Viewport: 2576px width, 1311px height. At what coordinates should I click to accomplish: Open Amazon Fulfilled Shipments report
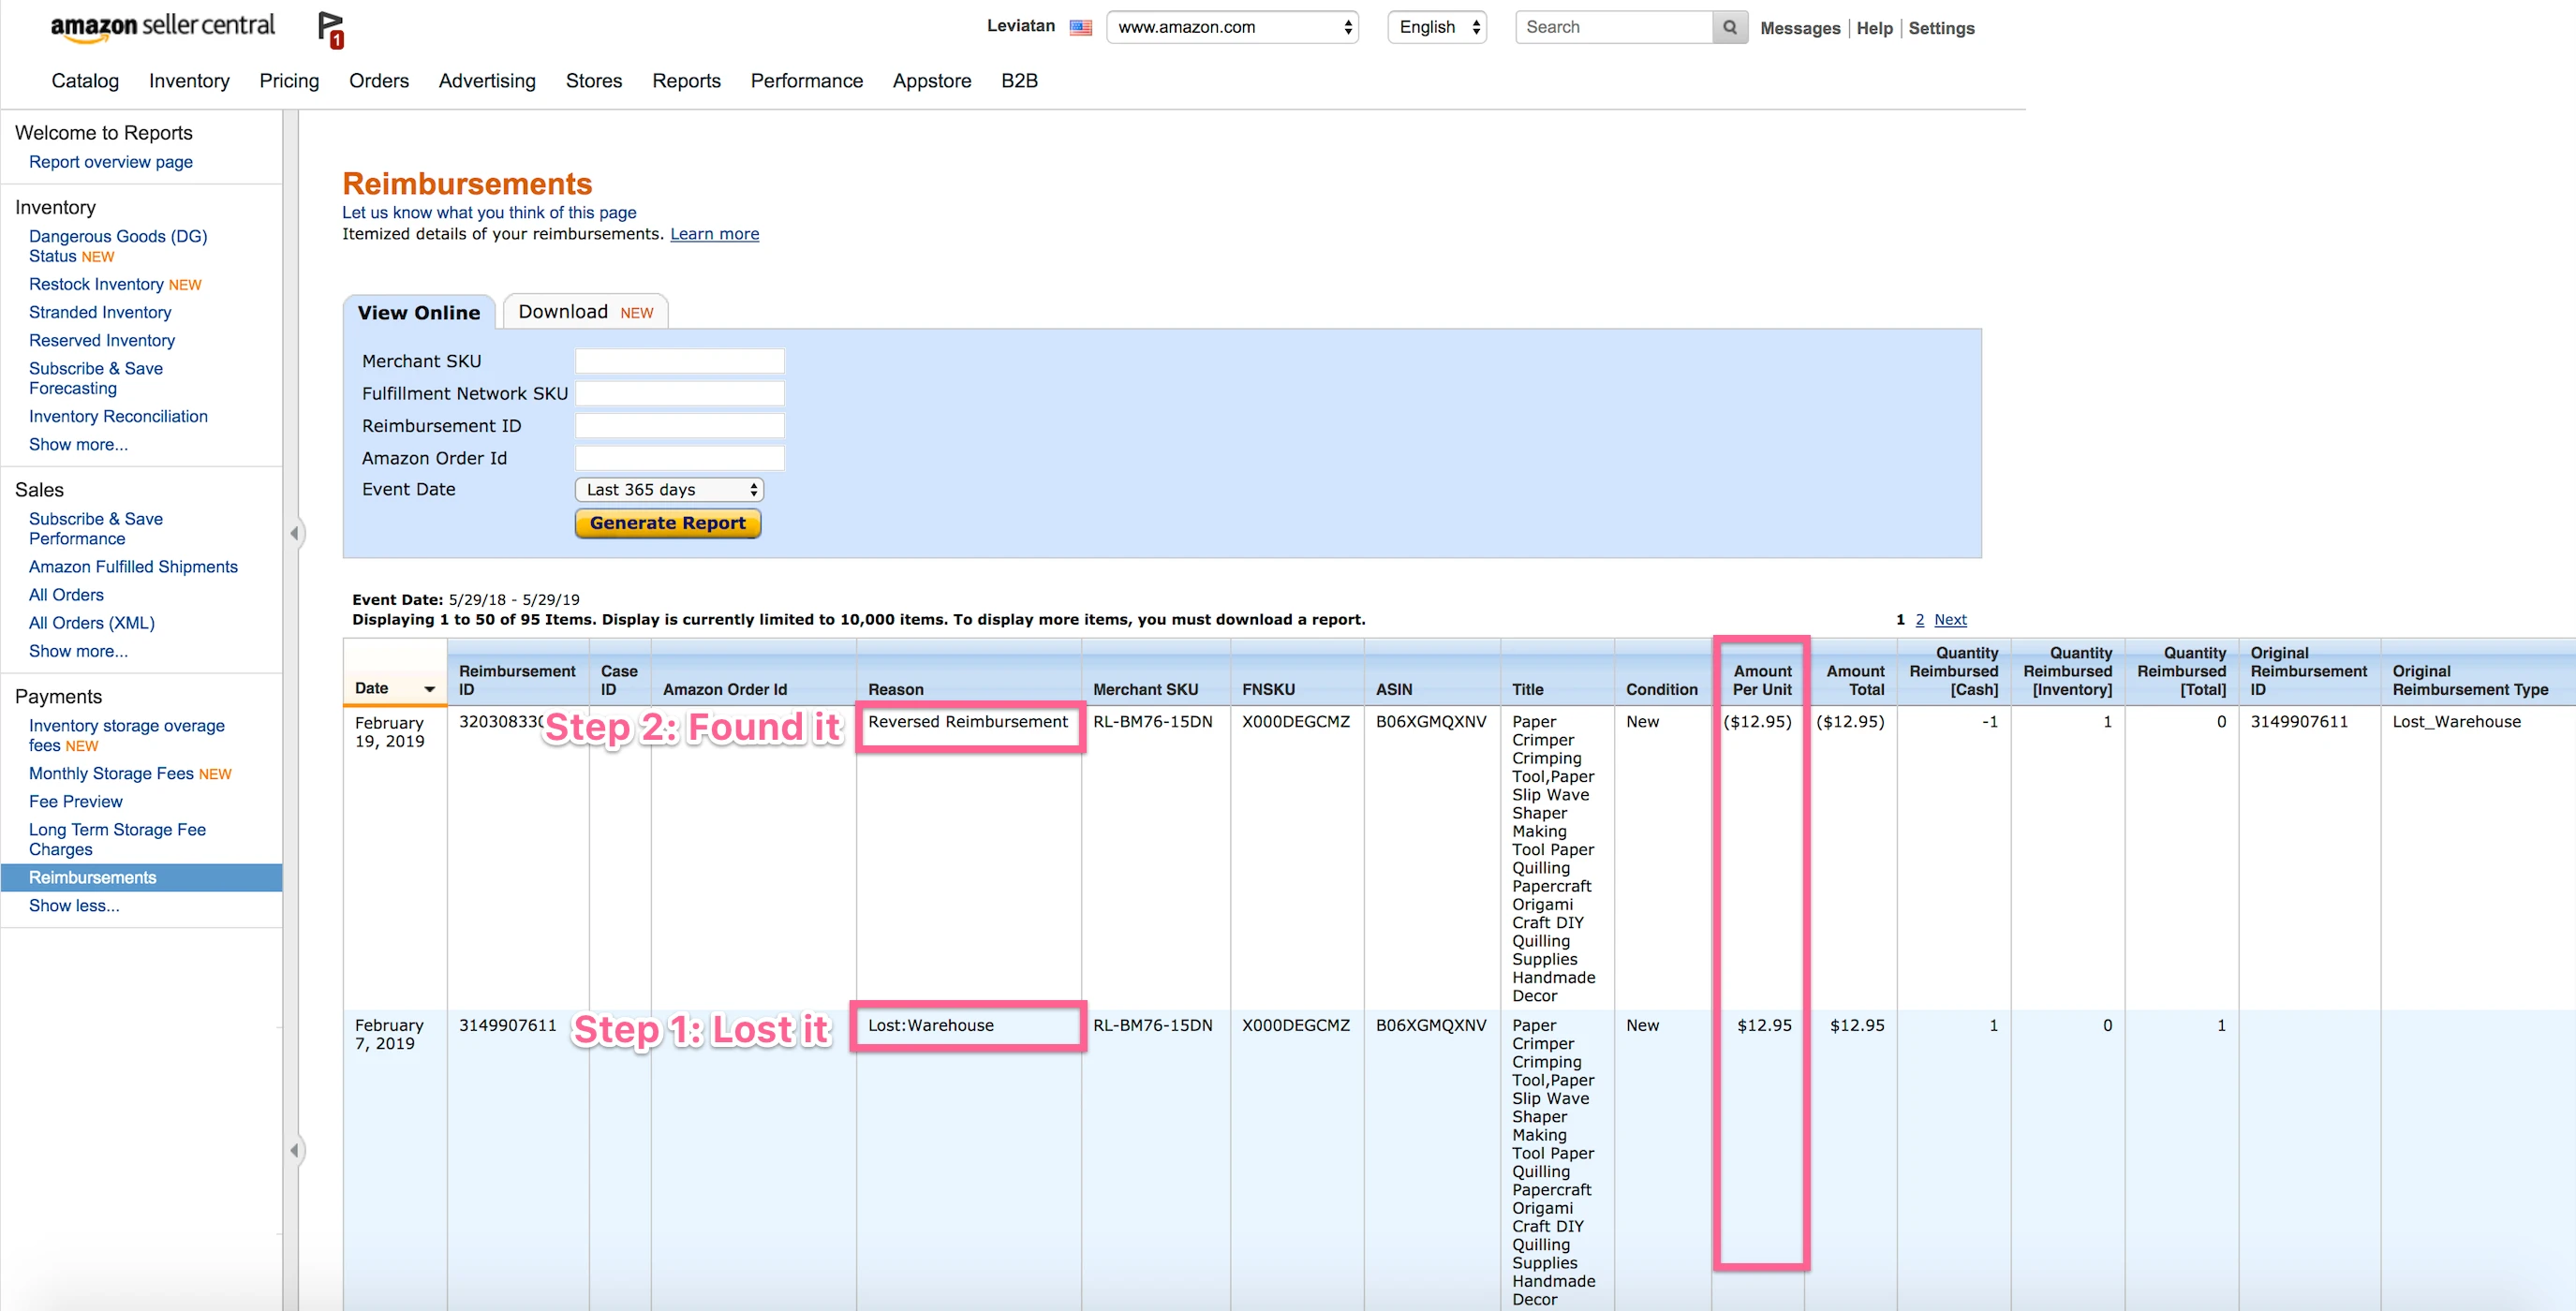(133, 567)
